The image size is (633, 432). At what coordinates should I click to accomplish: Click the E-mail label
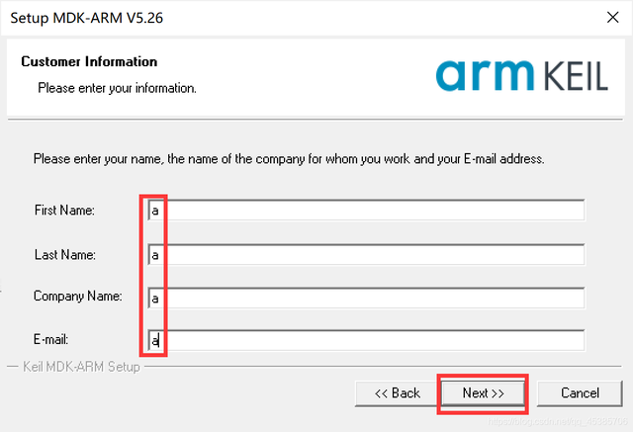pos(50,340)
